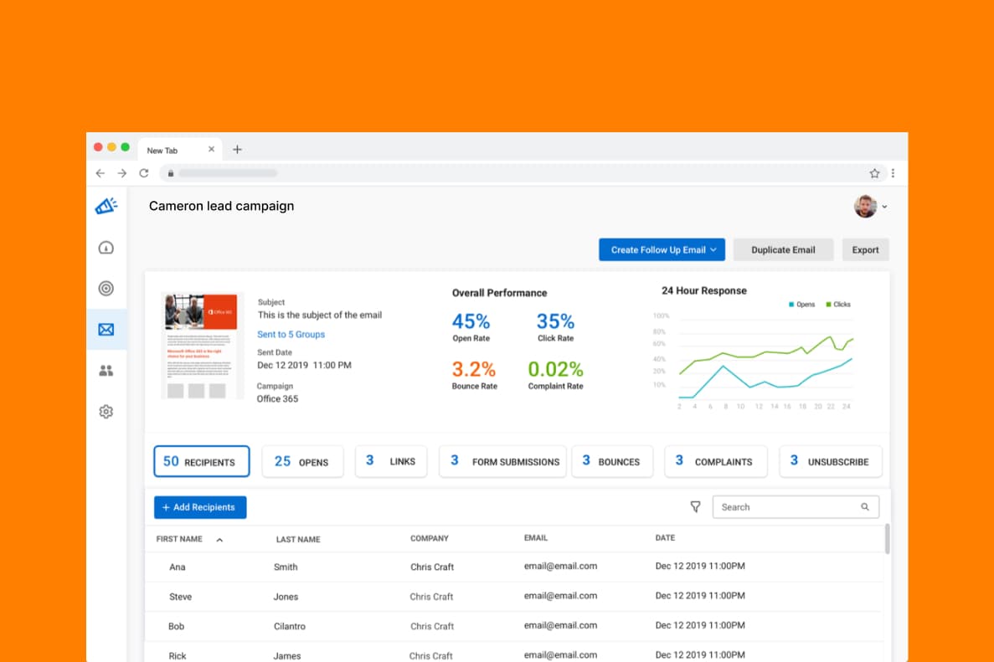Viewport: 994px width, 662px height.
Task: Select the email envelope icon in sidebar
Action: point(106,330)
